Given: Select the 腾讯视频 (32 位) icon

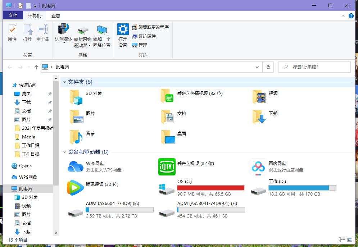Looking at the screenshot, I should [76, 187].
